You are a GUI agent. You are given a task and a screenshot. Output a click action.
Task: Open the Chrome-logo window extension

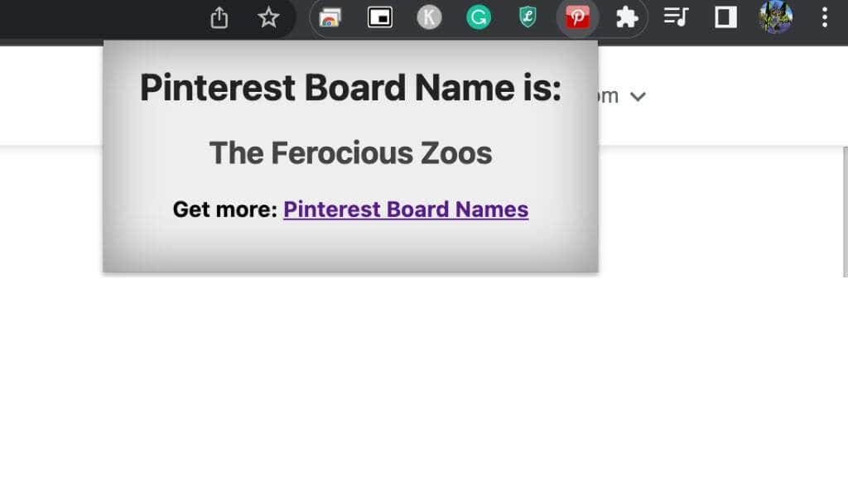330,17
